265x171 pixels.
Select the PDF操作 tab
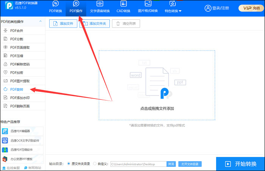point(76,7)
